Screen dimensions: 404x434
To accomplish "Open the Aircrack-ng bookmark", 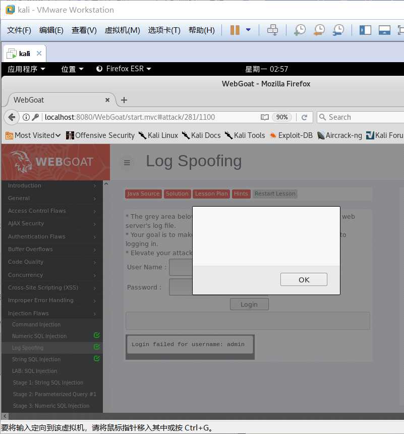I will 339,135.
